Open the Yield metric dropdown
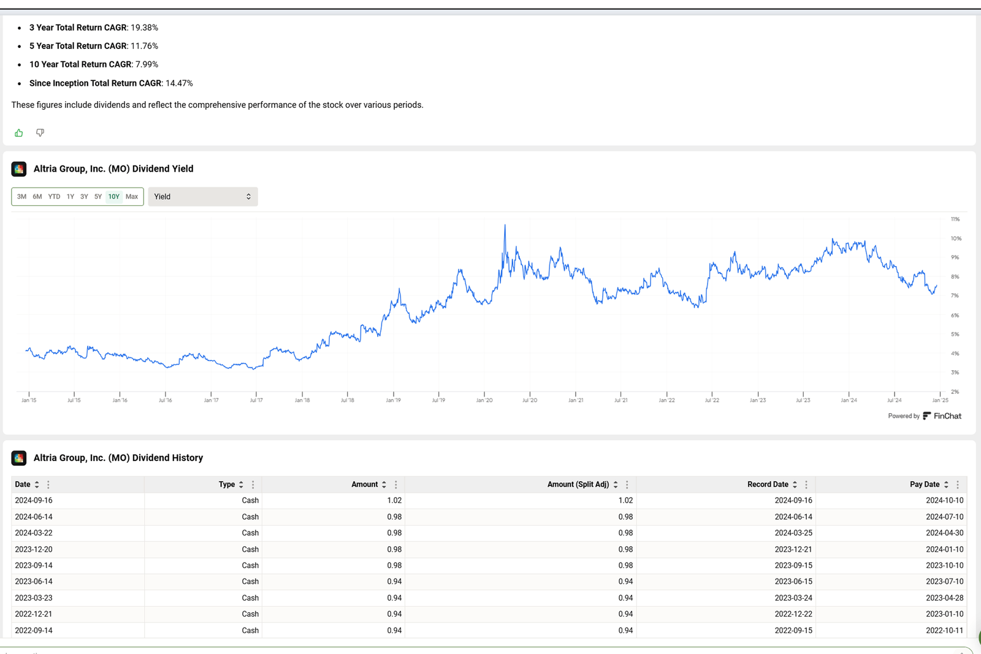The image size is (981, 654). pos(203,196)
